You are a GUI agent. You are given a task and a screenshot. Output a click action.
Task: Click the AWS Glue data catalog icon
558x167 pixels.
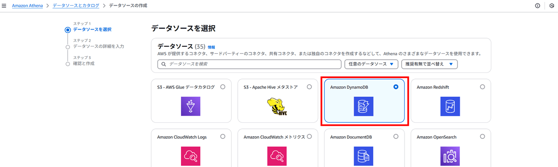click(191, 106)
